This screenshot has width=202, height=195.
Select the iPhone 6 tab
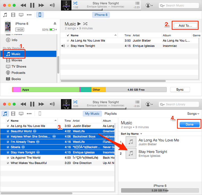101,15
